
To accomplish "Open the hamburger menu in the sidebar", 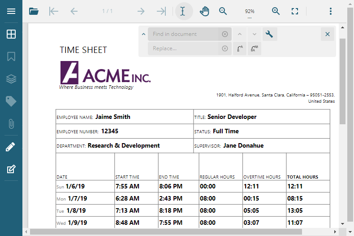I will pos(11,11).
